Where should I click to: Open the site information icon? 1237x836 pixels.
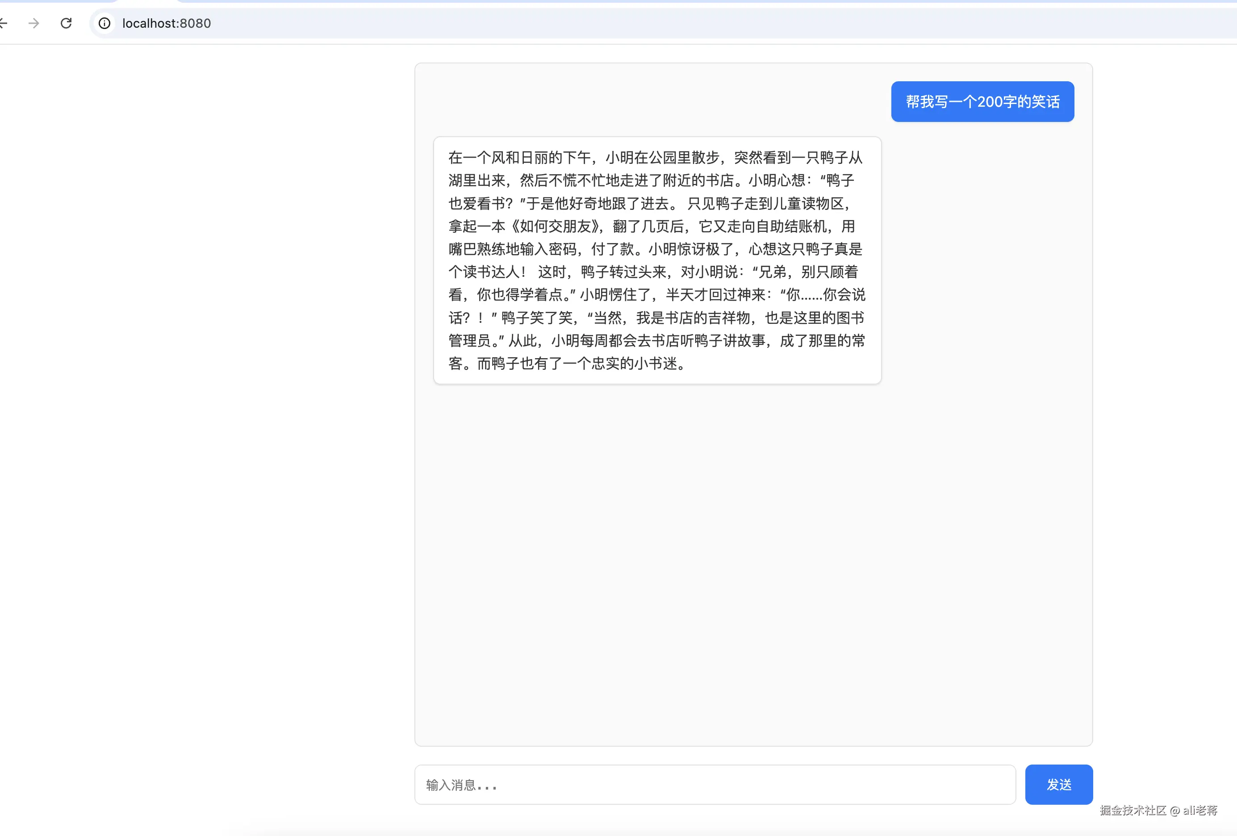(105, 23)
